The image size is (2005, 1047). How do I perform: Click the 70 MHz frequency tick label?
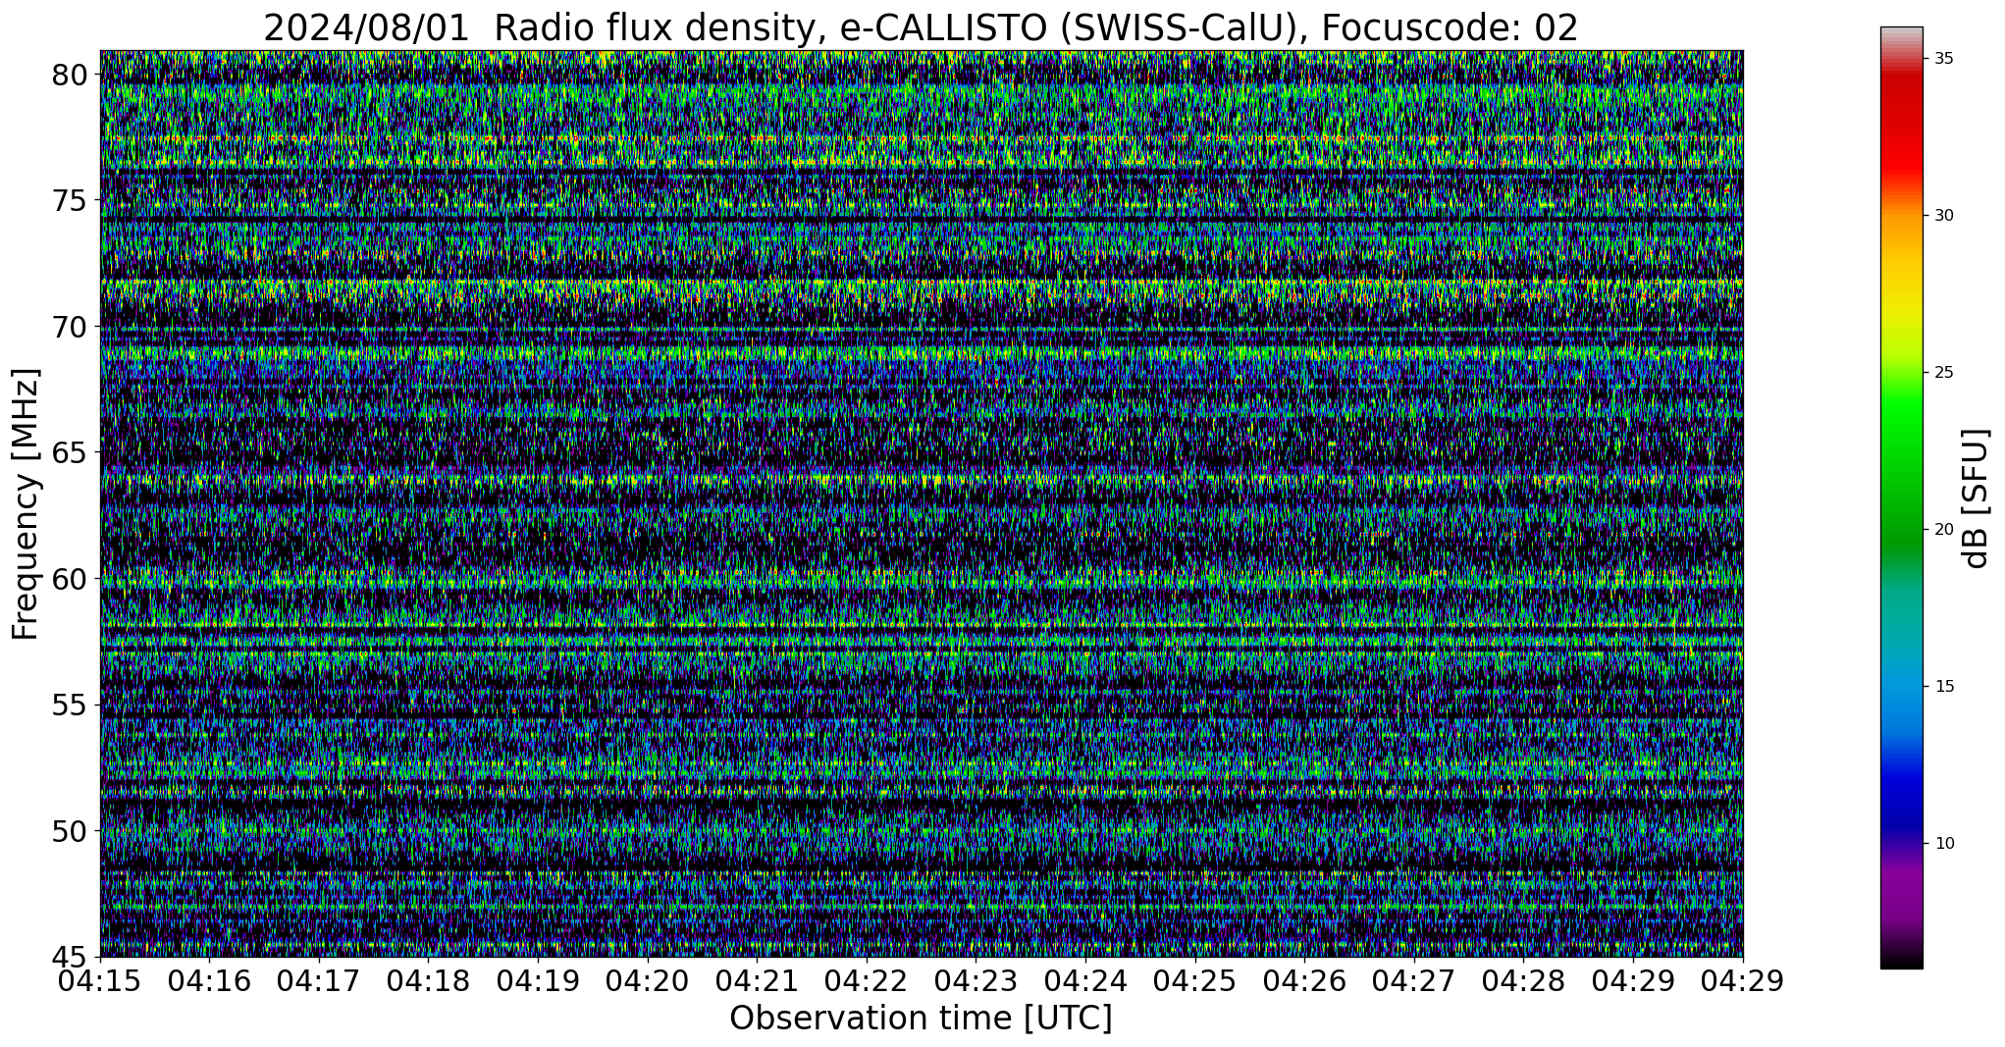pos(70,327)
